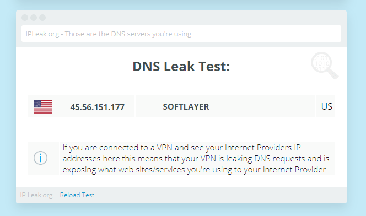Click the IP Leak.org footer link
Screen dimensions: 366x216
36,195
